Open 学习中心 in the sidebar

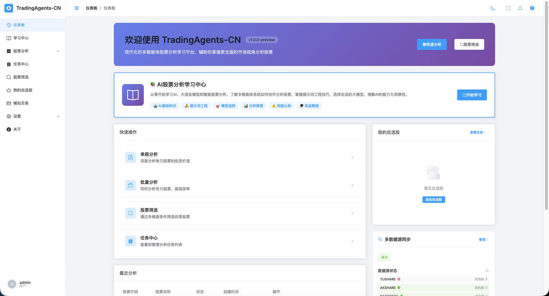(x=32, y=38)
